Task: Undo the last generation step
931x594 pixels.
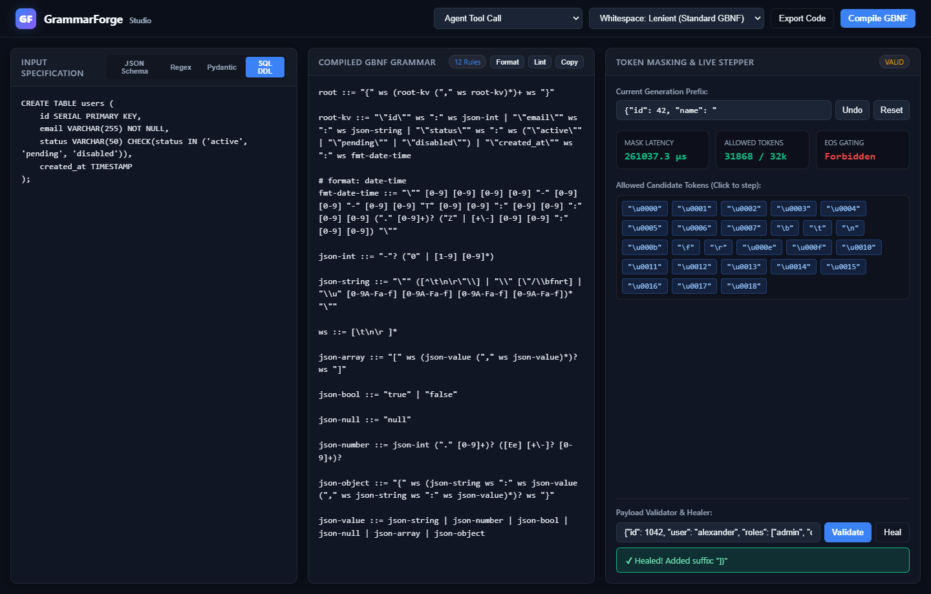Action: [852, 110]
